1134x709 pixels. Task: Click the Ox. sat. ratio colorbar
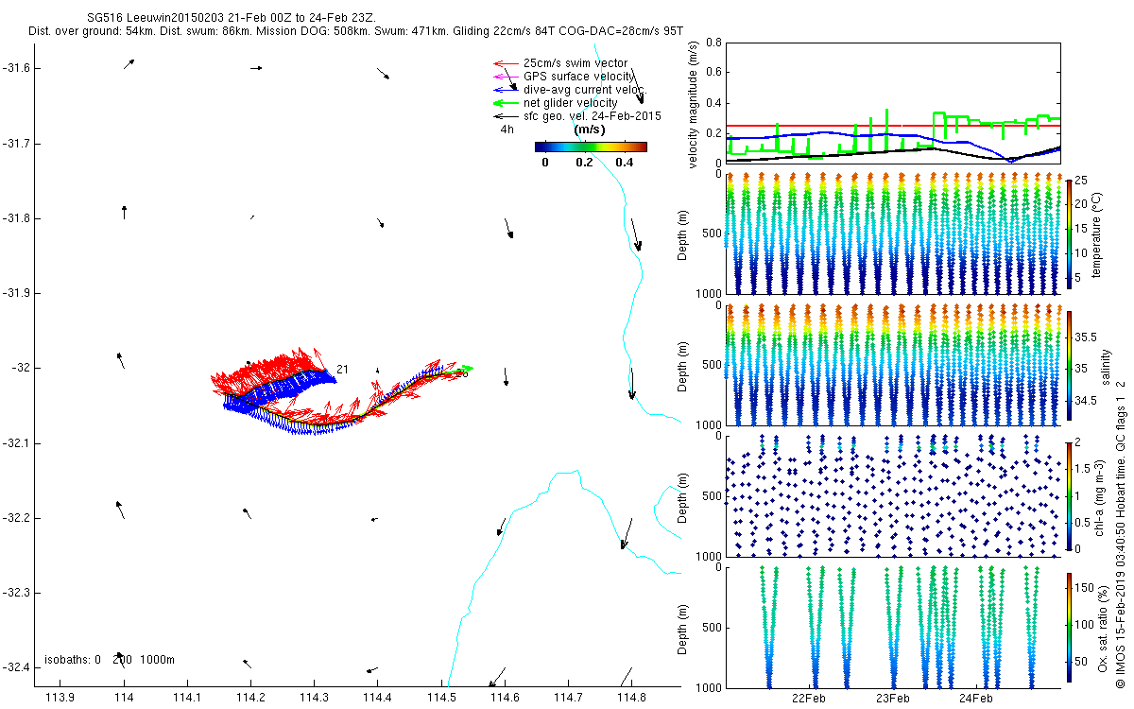1069,627
